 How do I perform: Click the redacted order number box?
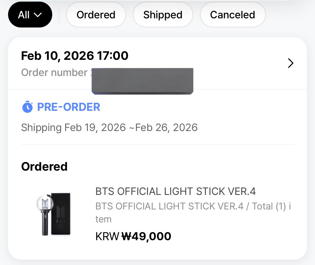142,81
